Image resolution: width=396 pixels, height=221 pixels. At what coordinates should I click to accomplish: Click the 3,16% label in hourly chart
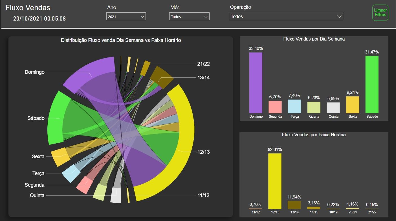(314, 203)
